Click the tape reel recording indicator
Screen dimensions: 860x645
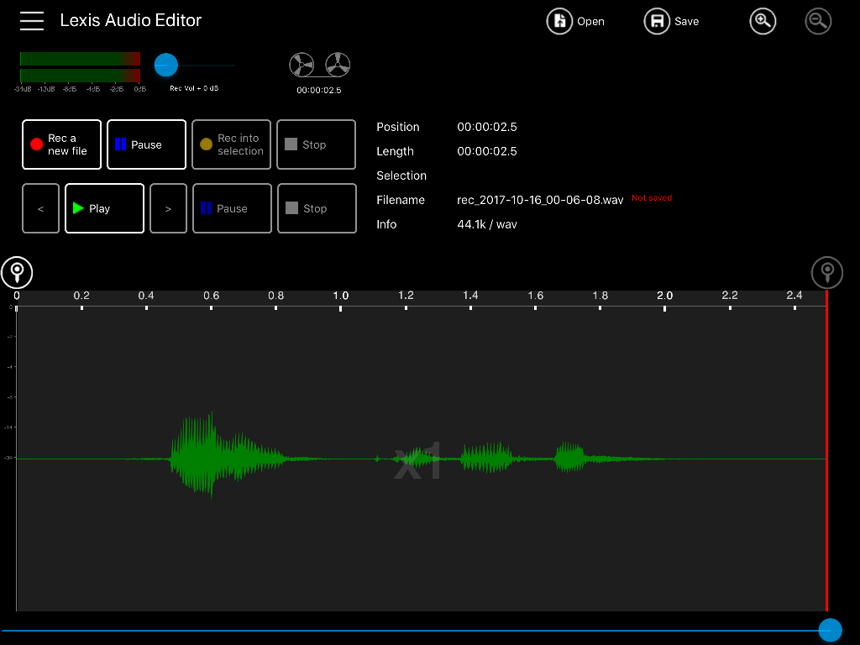(320, 65)
